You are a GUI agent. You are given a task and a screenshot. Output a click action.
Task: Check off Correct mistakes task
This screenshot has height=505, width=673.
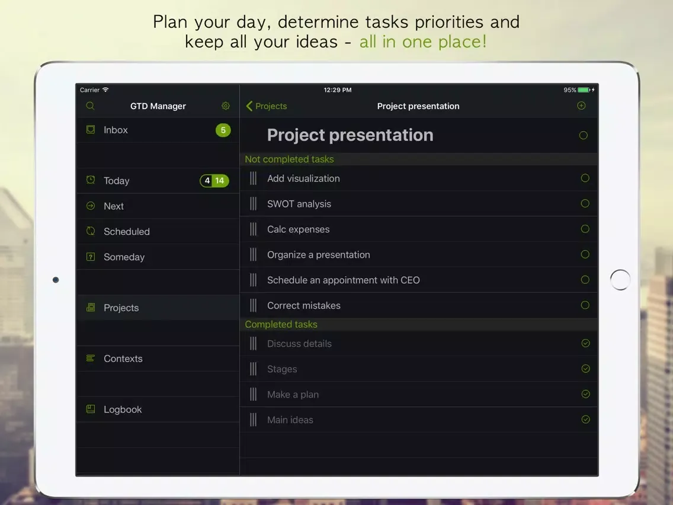[x=585, y=305]
